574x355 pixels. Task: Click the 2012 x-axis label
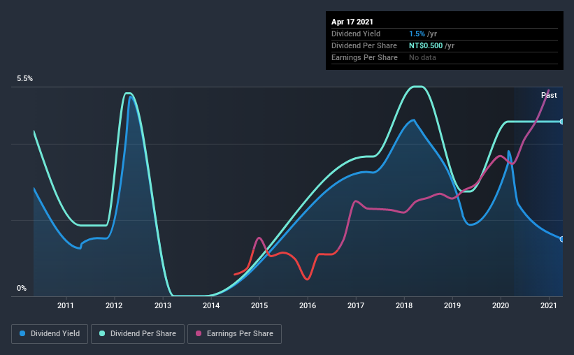click(114, 305)
